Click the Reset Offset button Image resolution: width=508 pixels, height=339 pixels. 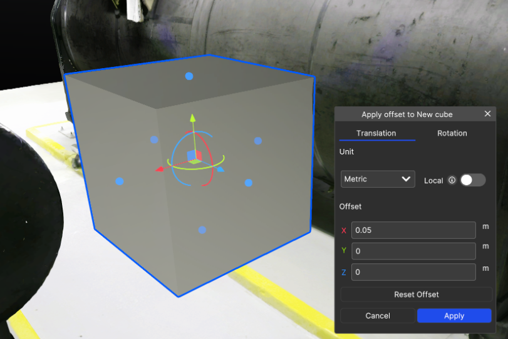(416, 295)
